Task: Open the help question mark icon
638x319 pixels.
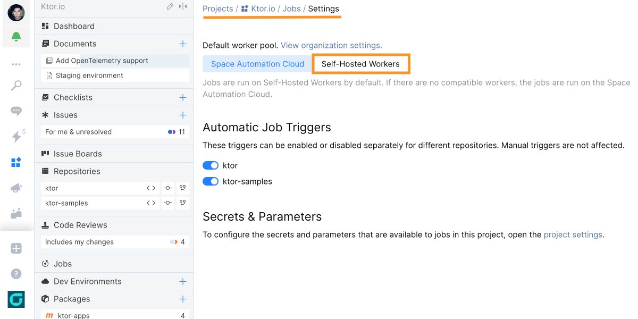Action: pos(16,274)
